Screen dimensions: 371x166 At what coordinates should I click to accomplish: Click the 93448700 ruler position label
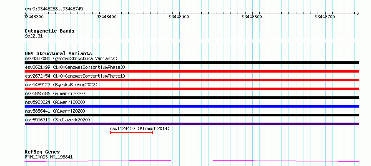point(325,17)
